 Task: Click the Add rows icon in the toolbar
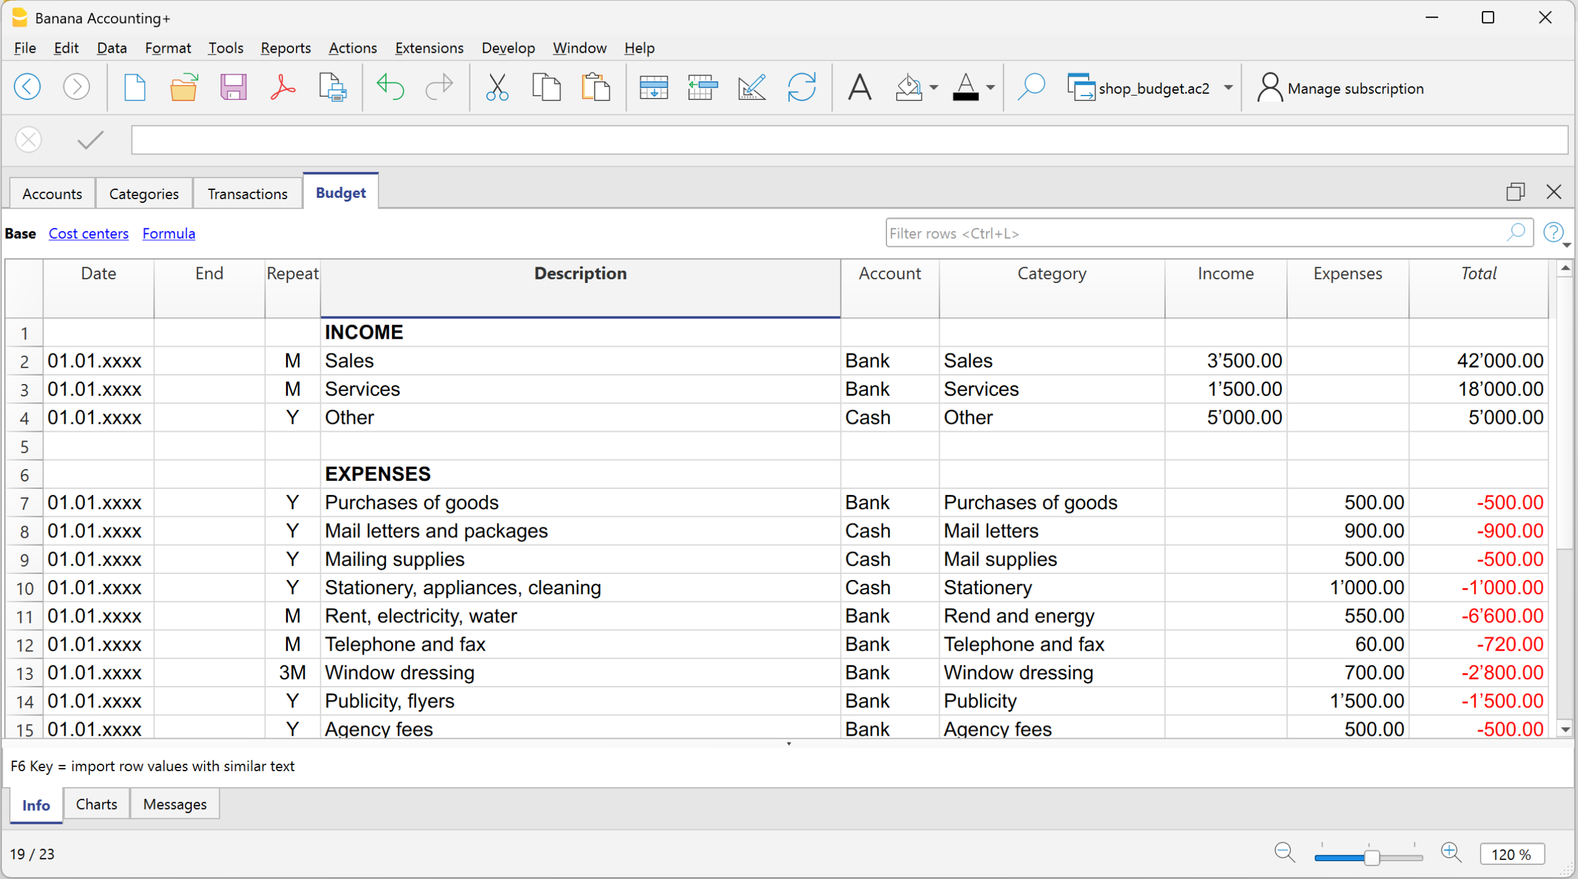(x=654, y=88)
